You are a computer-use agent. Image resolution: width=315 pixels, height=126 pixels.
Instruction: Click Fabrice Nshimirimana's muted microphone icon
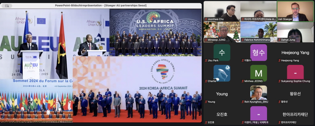[x=242, y=40]
